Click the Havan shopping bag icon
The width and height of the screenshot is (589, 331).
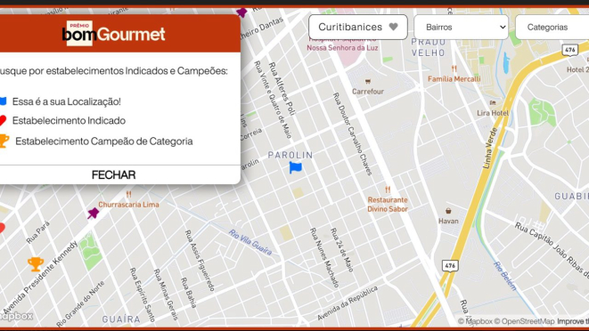[x=448, y=211]
